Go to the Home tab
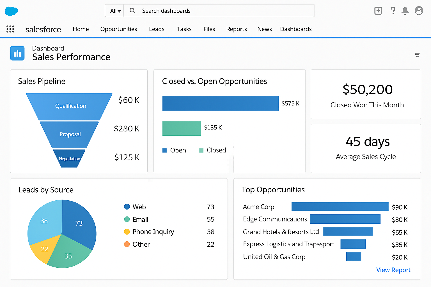The height and width of the screenshot is (287, 431). [x=81, y=29]
